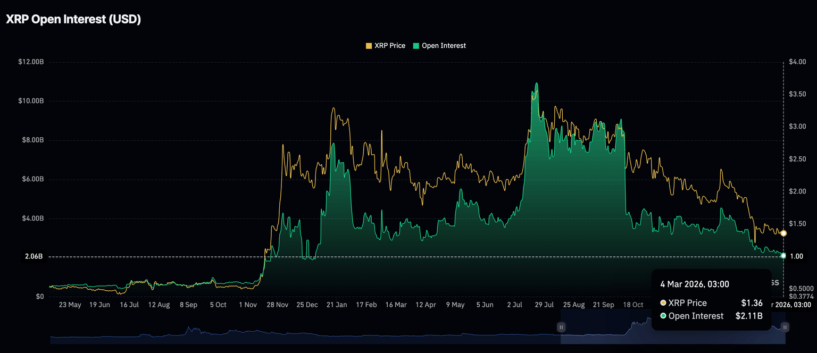The height and width of the screenshot is (353, 817).
Task: Click the XRP Open Interest (USD) chart title
Action: (x=73, y=19)
